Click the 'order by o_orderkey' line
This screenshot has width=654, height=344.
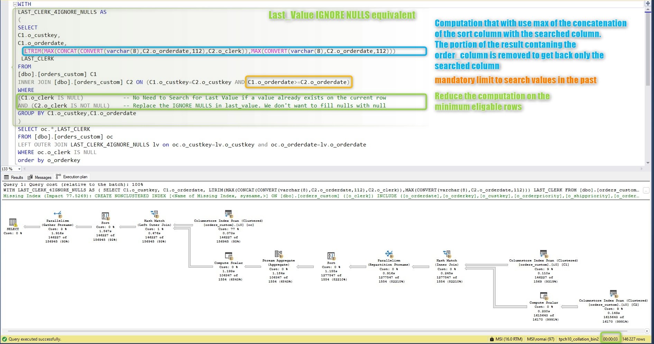(x=49, y=160)
